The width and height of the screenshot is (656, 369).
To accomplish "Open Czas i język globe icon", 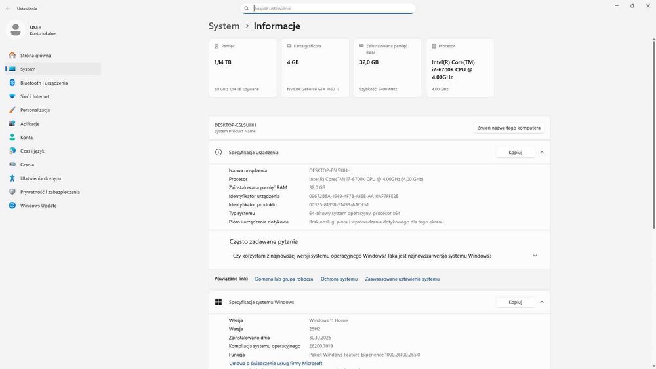I will tap(12, 151).
